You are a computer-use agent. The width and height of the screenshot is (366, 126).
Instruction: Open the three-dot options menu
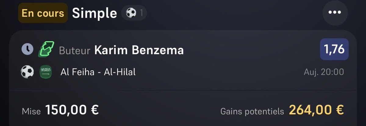[335, 13]
